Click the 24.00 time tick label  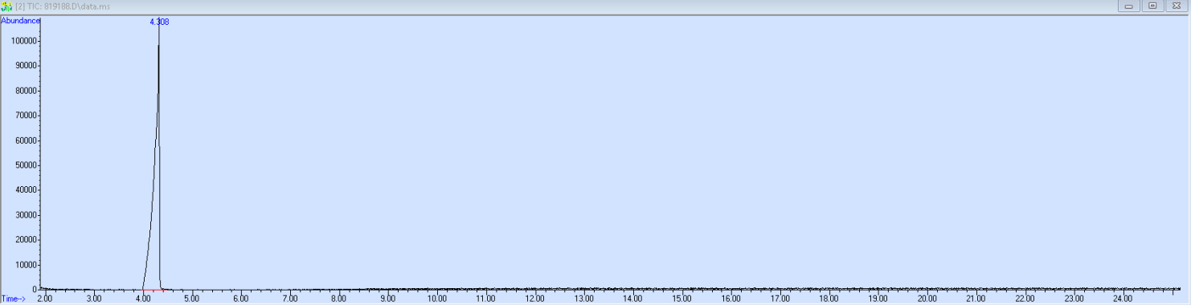[1123, 299]
